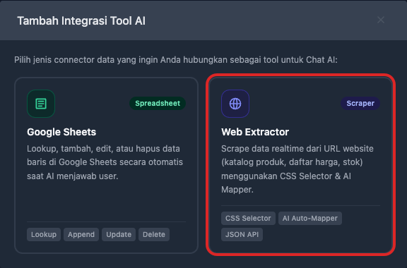Click the Scraper badge
The image size is (407, 268).
360,103
